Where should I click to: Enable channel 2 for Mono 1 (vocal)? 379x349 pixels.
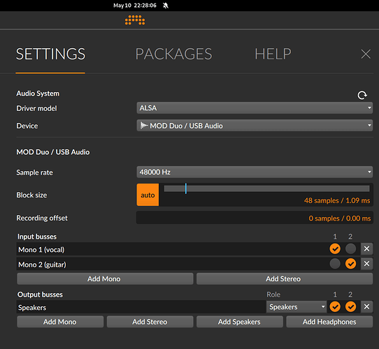[350, 249]
